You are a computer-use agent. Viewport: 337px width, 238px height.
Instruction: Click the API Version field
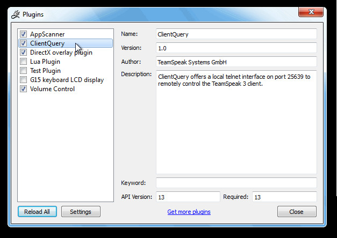188,197
